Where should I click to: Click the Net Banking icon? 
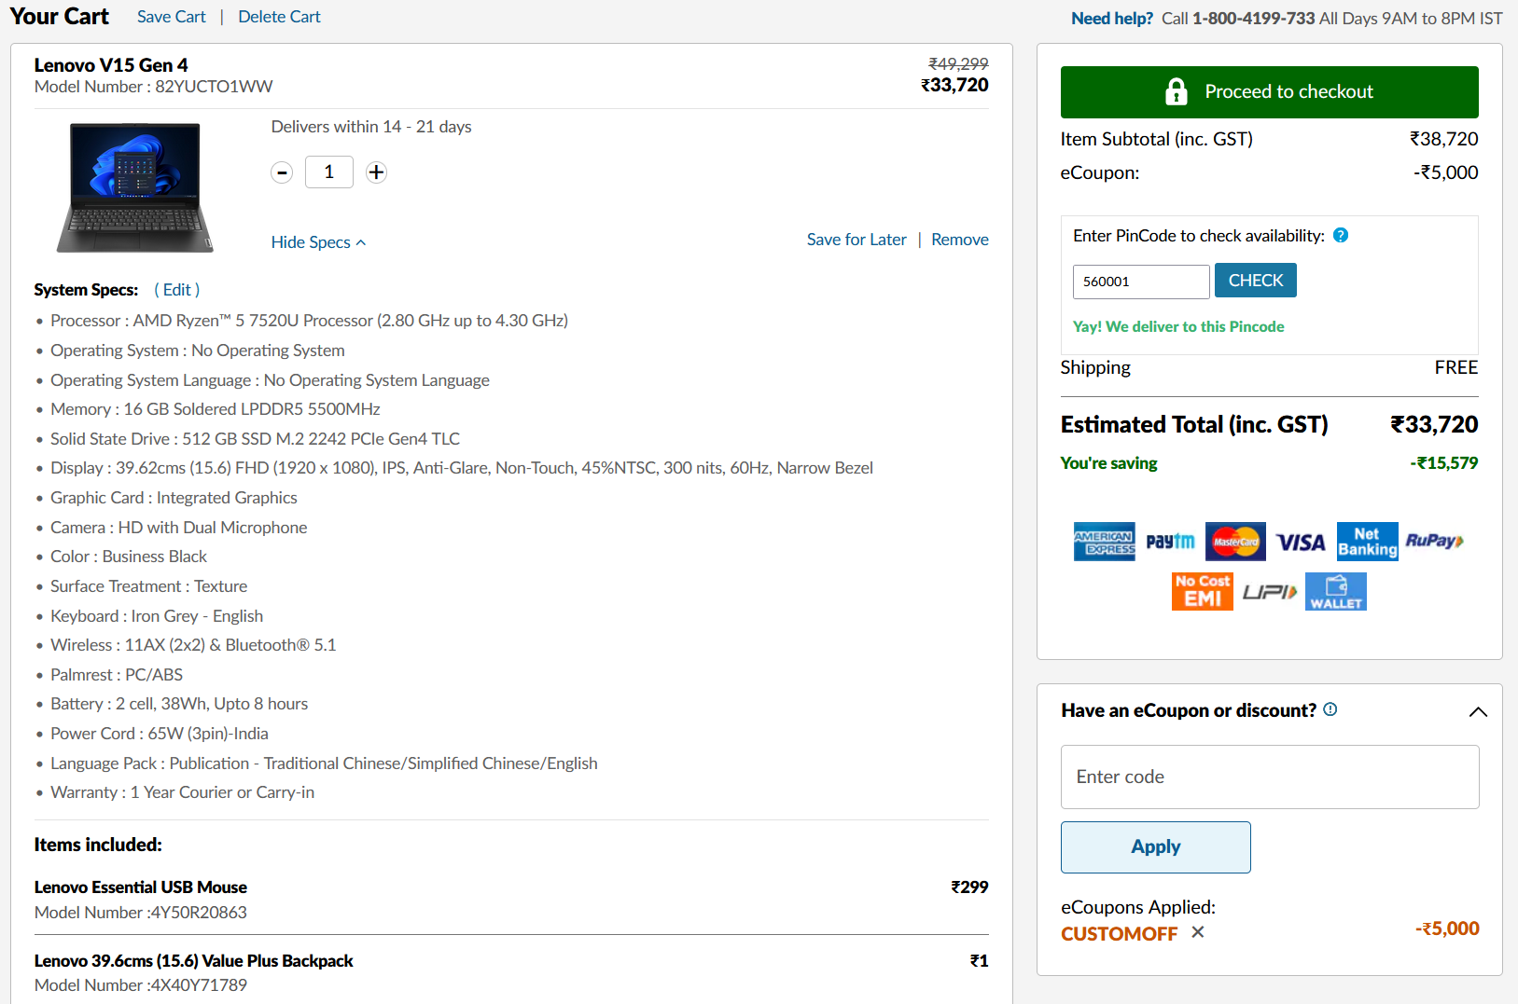click(x=1367, y=542)
